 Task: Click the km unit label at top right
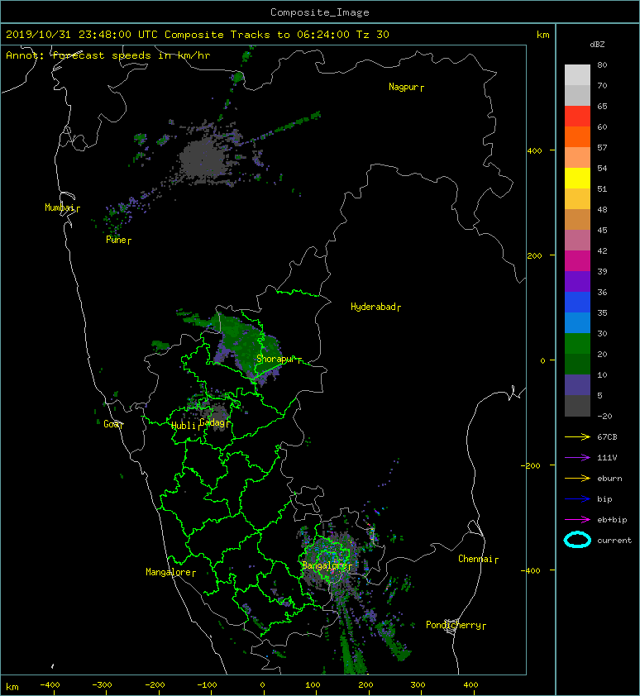point(543,35)
